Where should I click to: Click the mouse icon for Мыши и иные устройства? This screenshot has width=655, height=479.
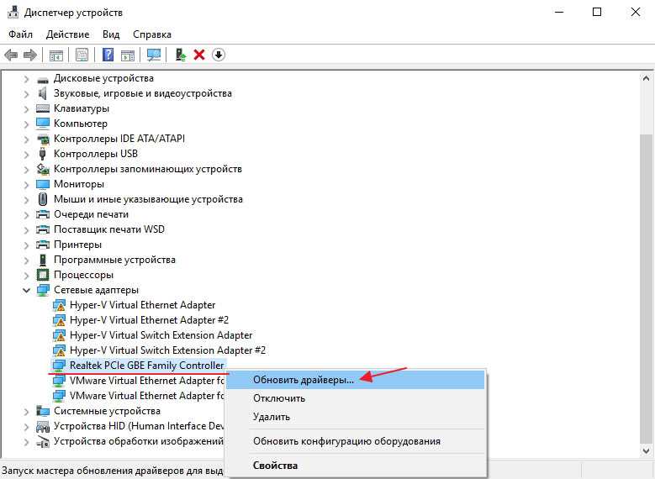click(x=43, y=199)
